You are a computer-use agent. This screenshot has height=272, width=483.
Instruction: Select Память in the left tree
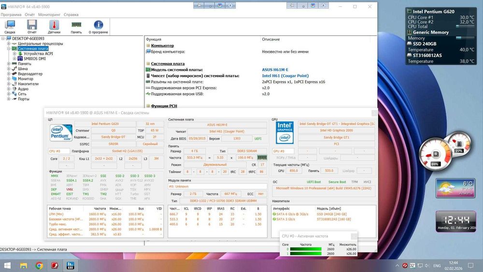24,64
